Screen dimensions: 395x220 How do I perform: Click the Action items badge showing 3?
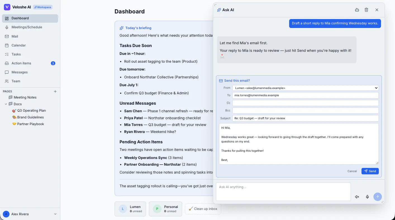[53, 63]
